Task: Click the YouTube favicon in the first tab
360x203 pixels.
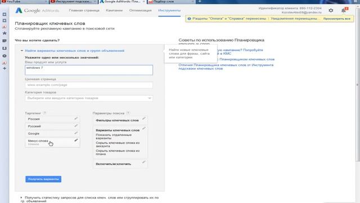Action: 3,2
